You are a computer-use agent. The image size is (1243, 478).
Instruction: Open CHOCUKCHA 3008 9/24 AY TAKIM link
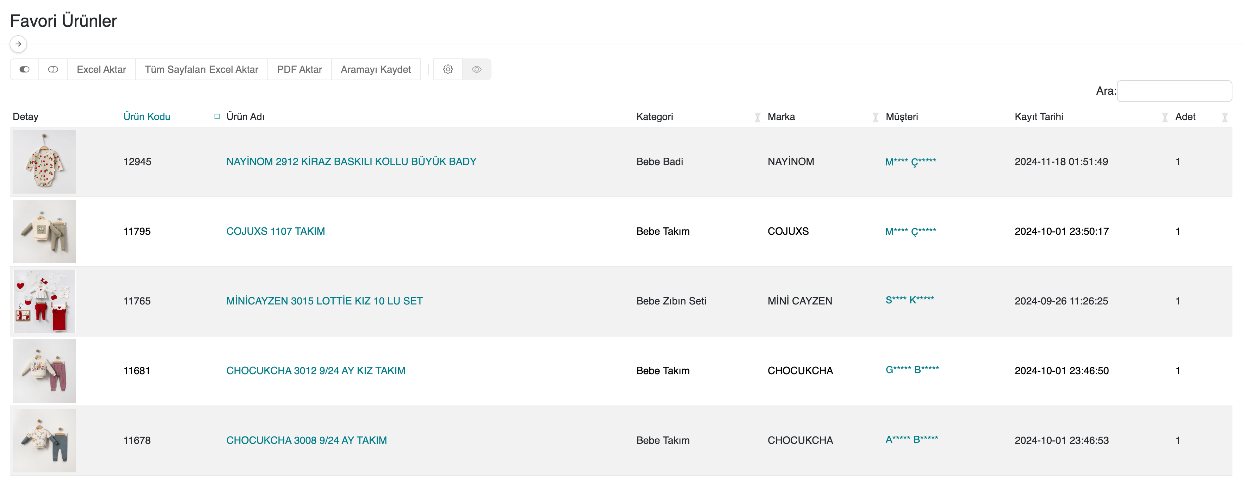point(307,440)
